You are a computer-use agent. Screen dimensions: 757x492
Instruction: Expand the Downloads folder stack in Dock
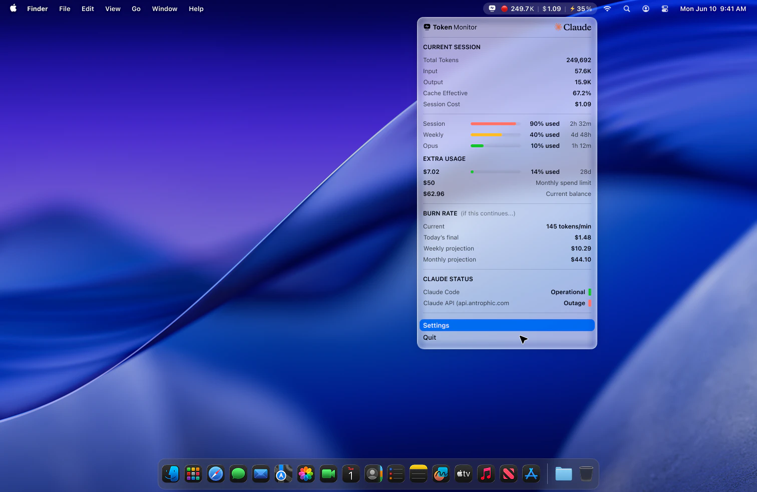point(563,473)
